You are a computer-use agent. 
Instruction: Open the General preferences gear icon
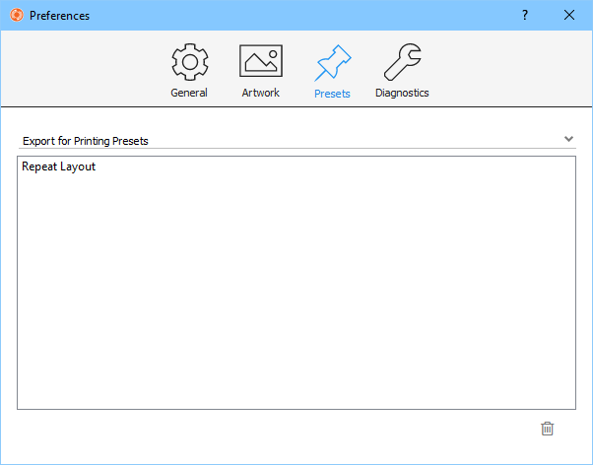coord(189,62)
